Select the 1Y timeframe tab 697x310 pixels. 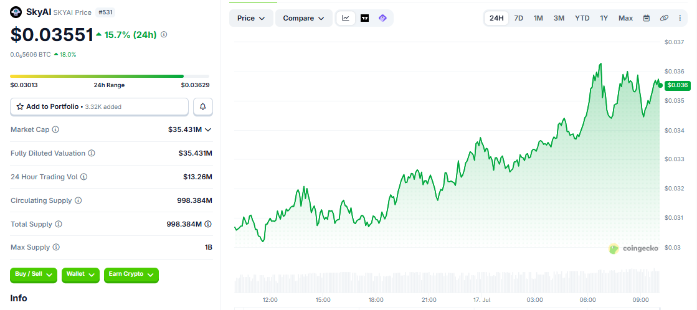pos(604,18)
